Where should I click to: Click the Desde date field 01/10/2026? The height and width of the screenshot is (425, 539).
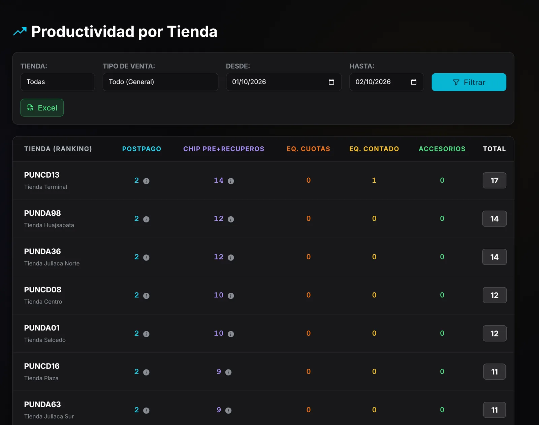284,82
